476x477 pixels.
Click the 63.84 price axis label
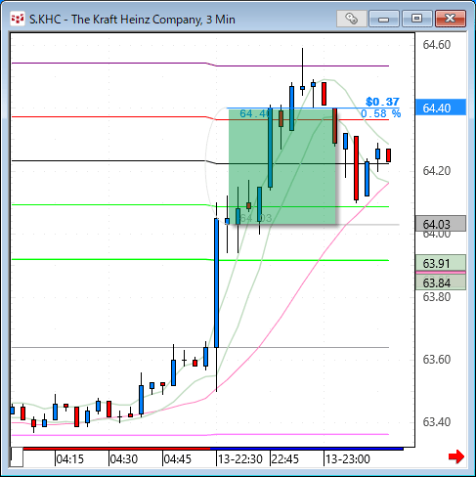tap(441, 282)
